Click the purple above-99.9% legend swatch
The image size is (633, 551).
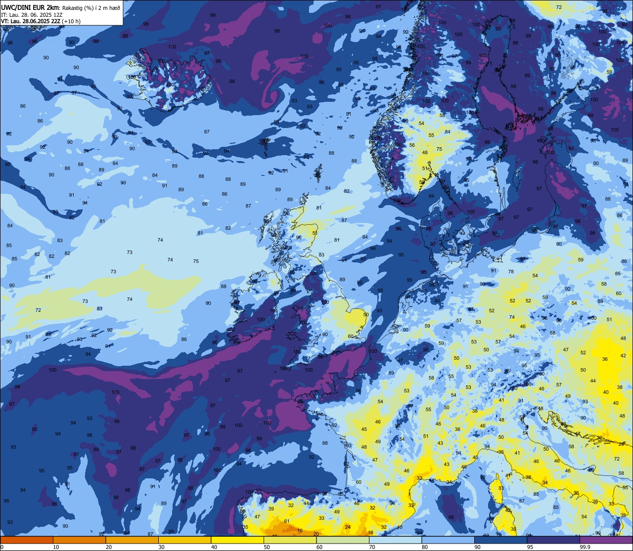coord(606,540)
